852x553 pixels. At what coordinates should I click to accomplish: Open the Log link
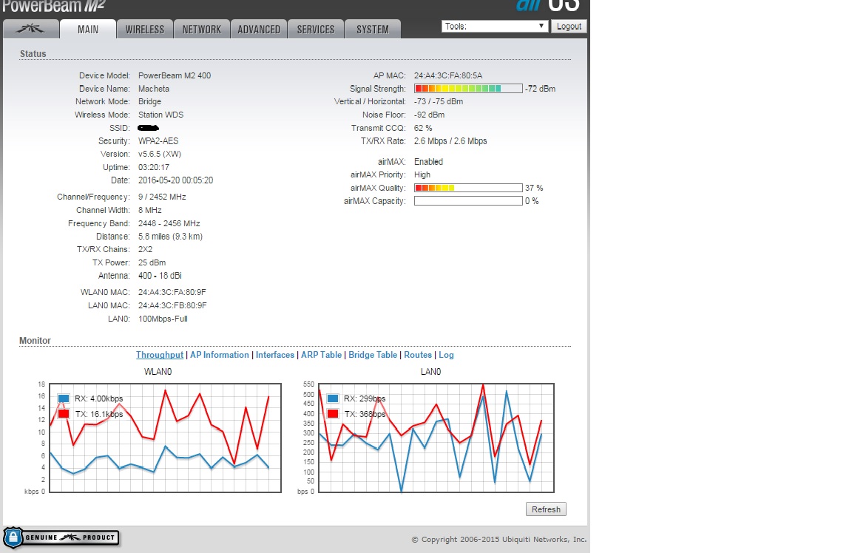(446, 355)
